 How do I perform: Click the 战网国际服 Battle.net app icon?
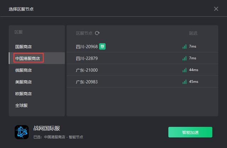[x=22, y=132]
